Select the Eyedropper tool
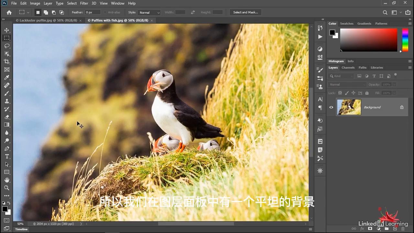The image size is (414, 233). (7, 77)
